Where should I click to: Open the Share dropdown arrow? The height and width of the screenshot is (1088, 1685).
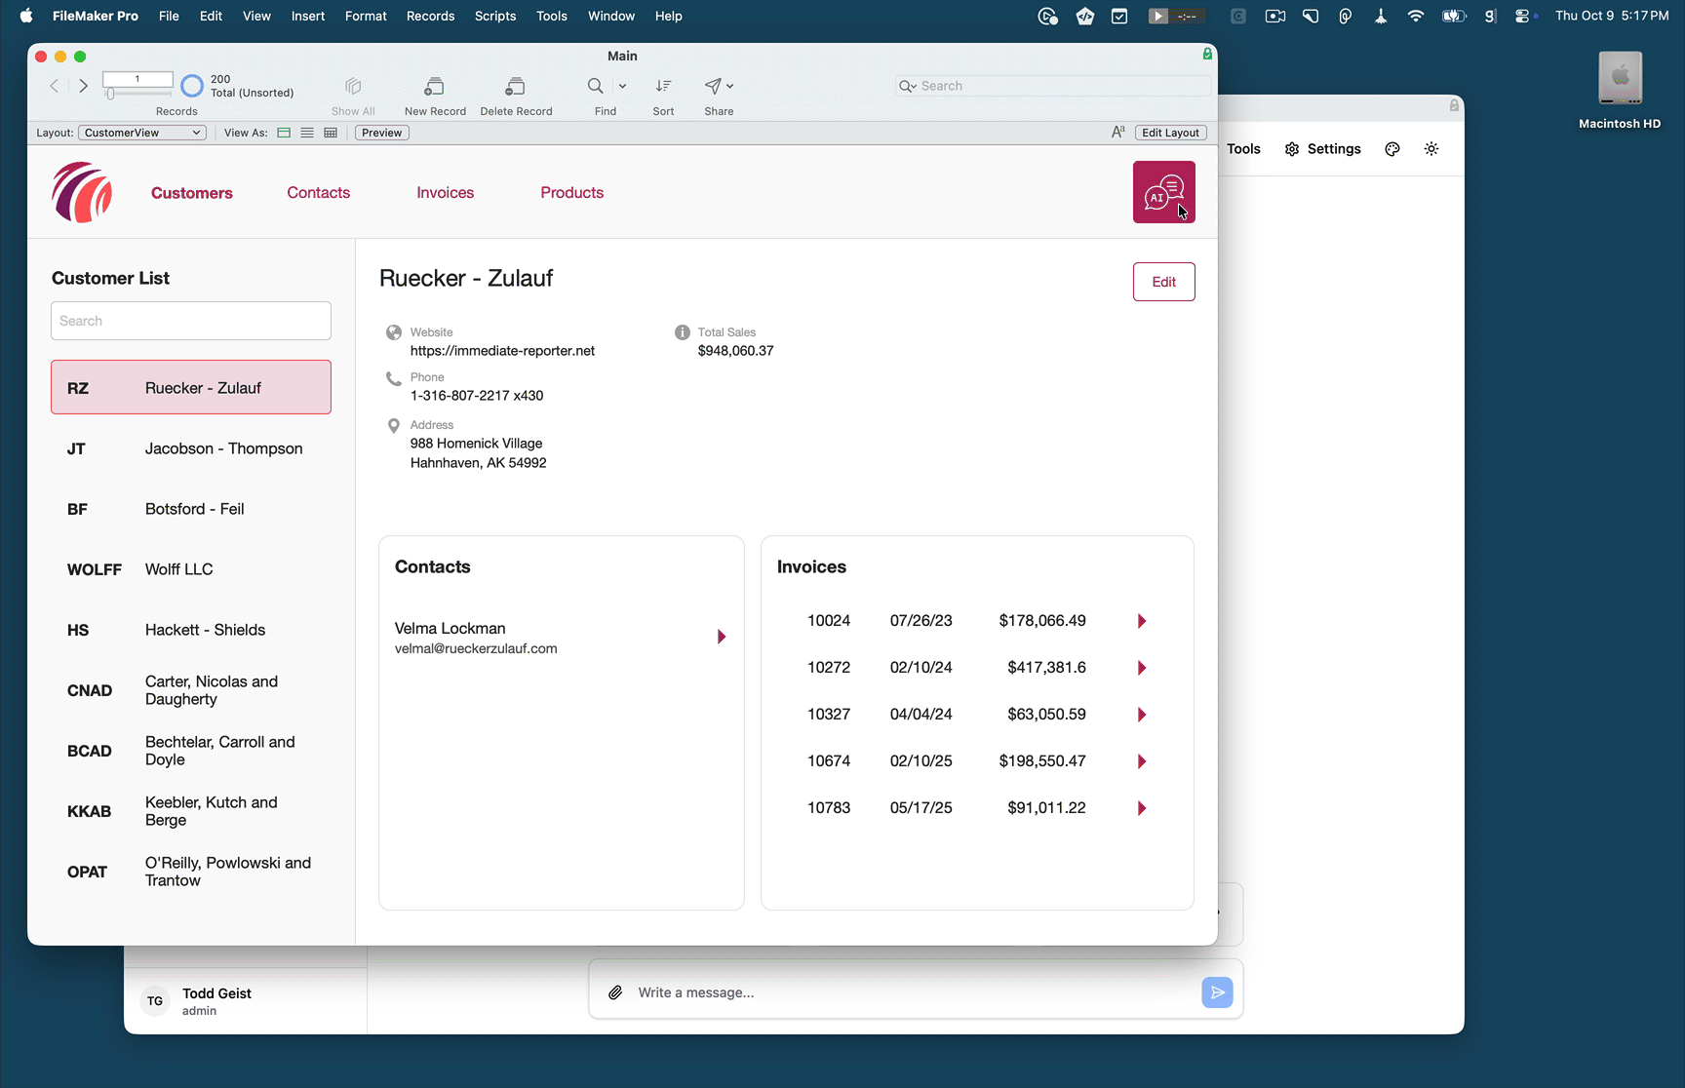pyautogui.click(x=729, y=86)
